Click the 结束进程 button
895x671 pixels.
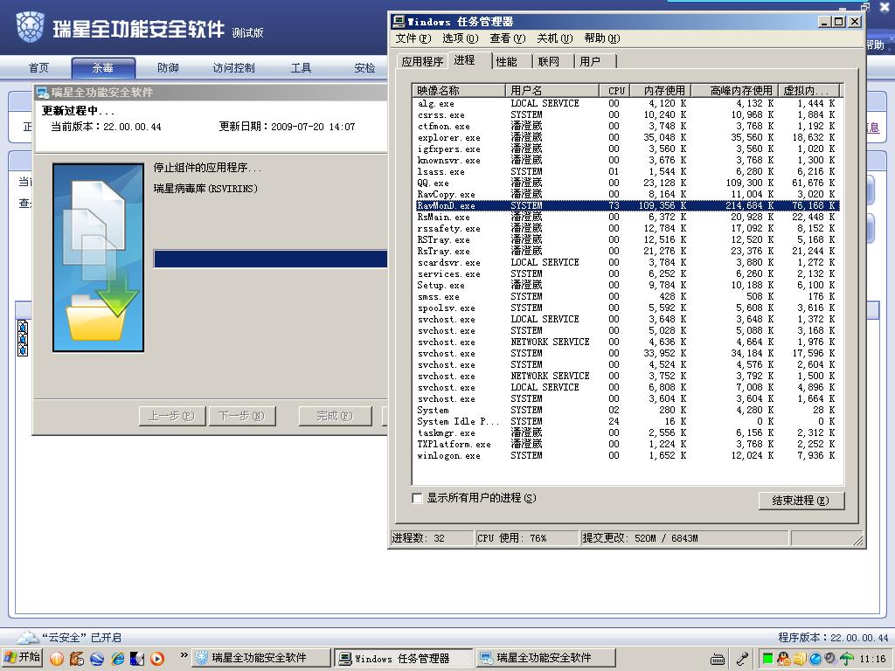(x=801, y=501)
